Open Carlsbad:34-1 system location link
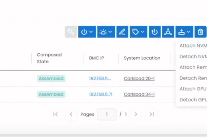This screenshot has width=207, height=137. point(139,94)
